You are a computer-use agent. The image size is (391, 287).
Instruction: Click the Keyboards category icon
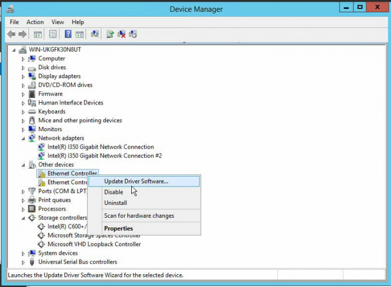tap(32, 112)
